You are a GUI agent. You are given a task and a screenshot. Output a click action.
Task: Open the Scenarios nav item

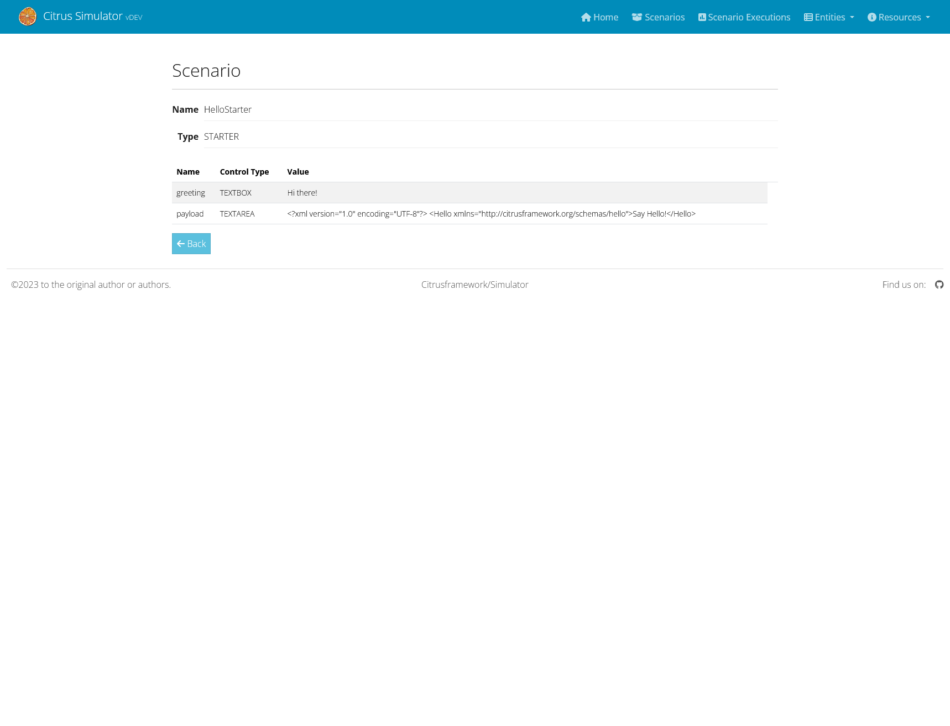click(664, 17)
